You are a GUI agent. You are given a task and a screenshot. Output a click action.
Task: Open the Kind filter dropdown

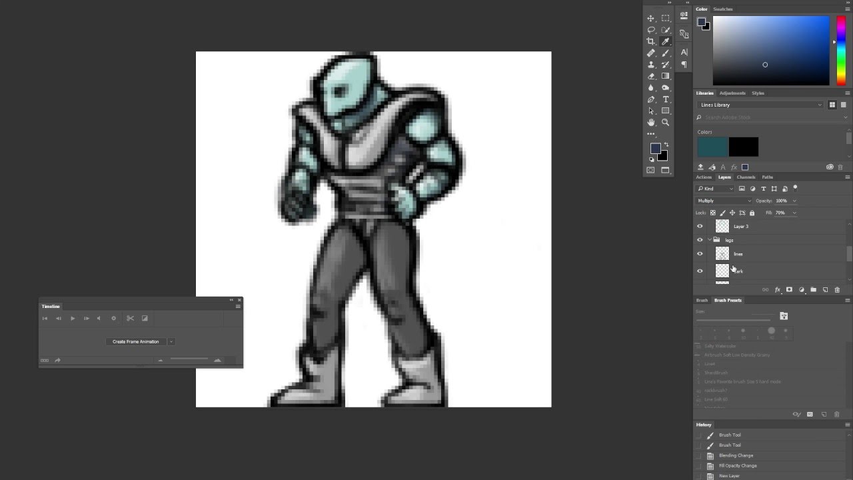tap(714, 189)
